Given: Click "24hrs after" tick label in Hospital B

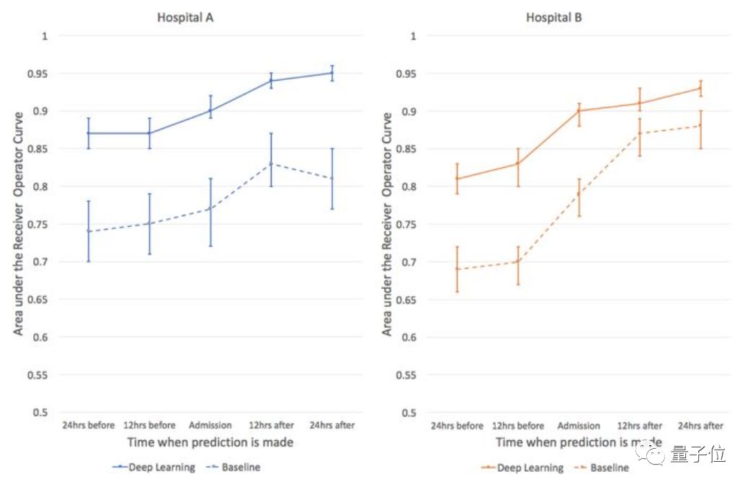Looking at the screenshot, I should 700,426.
